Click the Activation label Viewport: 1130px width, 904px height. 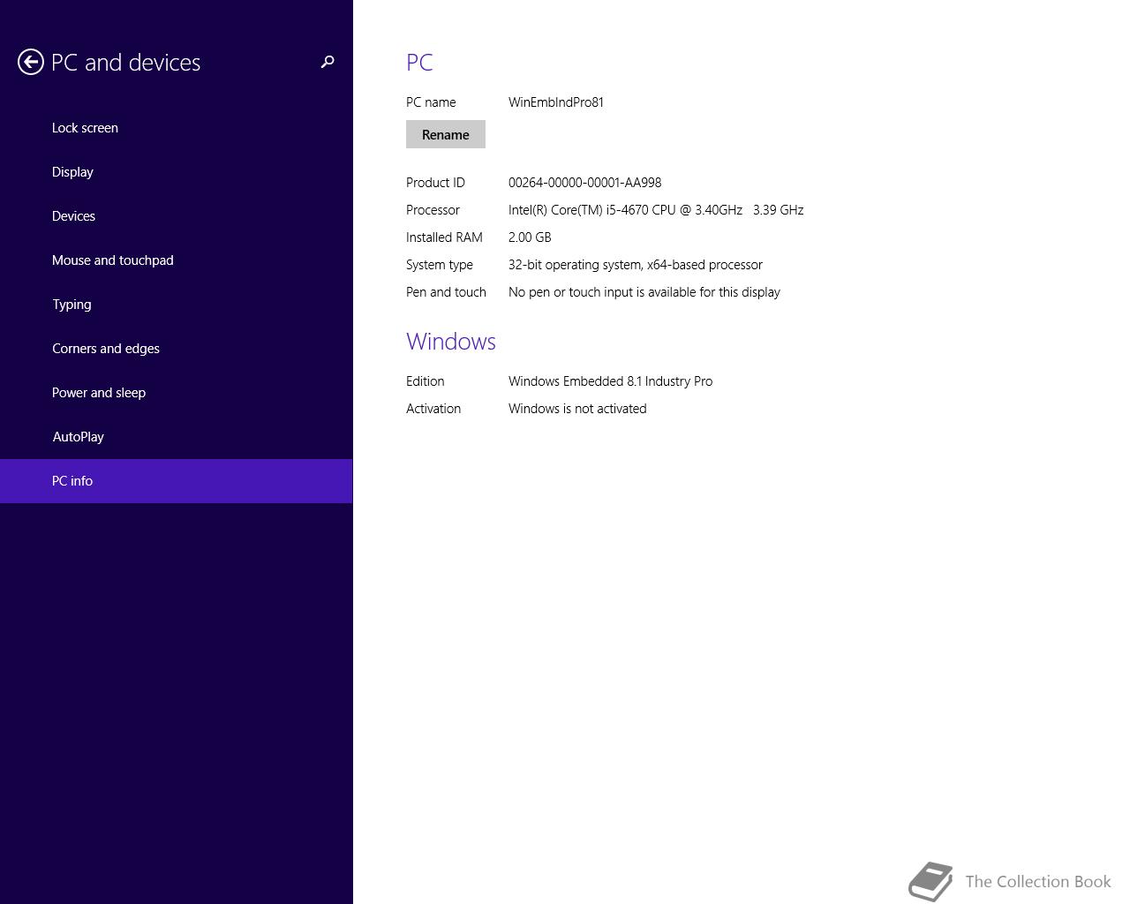click(x=433, y=409)
